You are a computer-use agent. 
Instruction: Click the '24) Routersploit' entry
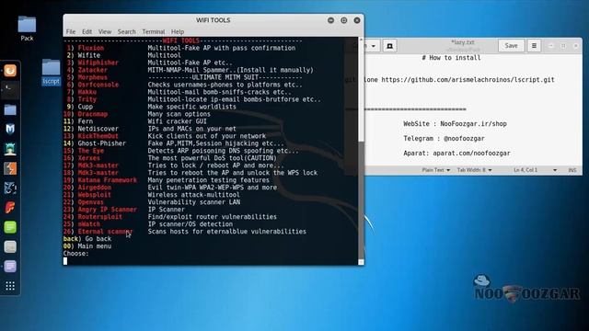[93, 217]
